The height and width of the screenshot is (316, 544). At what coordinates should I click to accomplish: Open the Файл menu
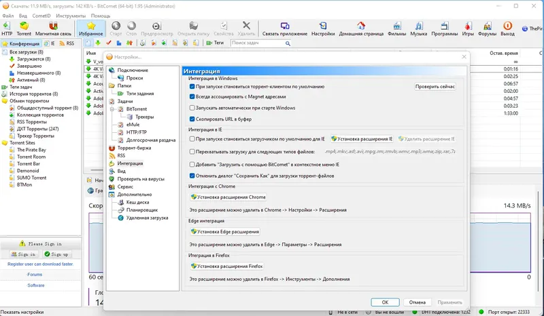(x=8, y=16)
